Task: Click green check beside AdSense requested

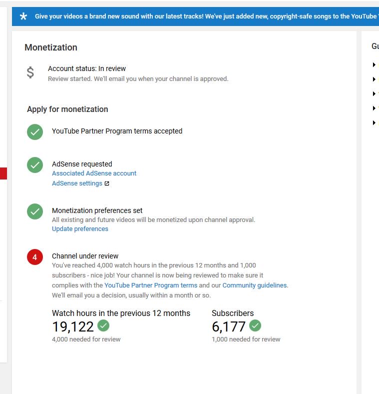Action: [x=35, y=165]
